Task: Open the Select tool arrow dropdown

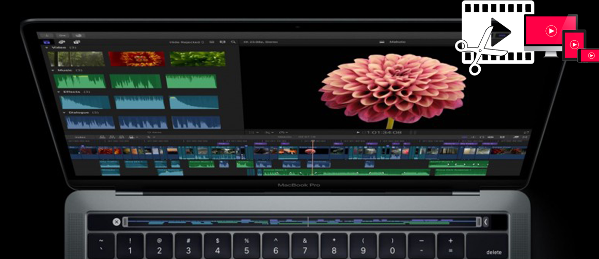Action: (x=151, y=137)
